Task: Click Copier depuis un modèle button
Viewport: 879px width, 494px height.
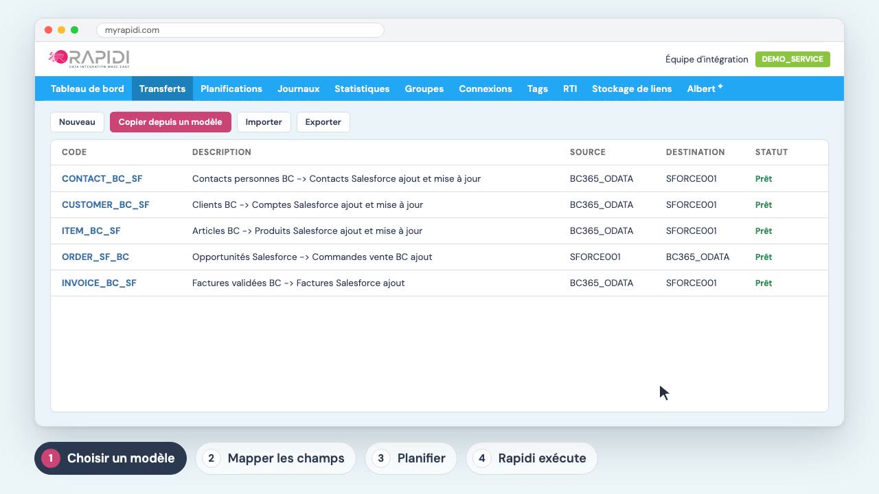Action: coord(170,122)
